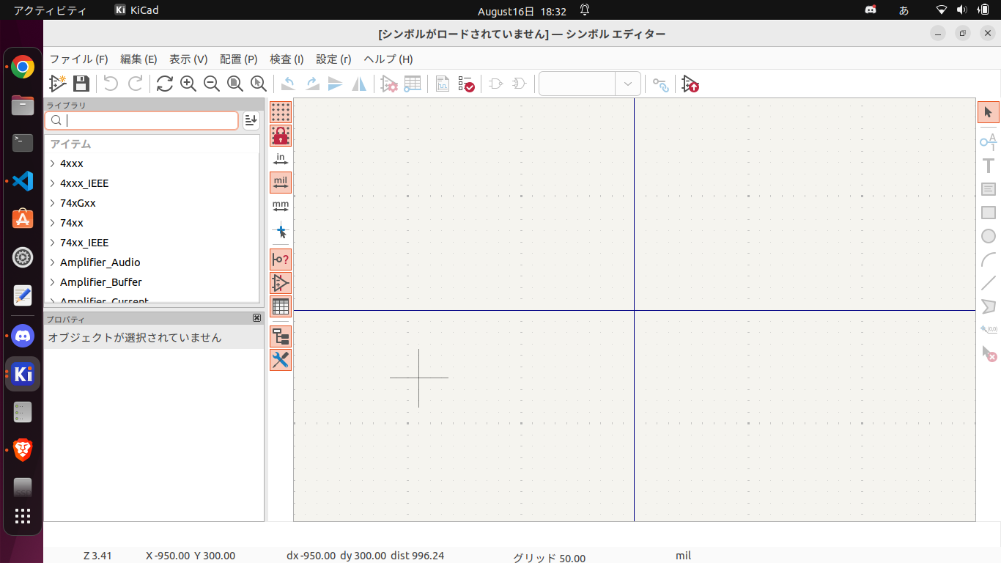Screen dimensions: 1001x563
Task: Click the create new symbol icon
Action: [x=57, y=84]
